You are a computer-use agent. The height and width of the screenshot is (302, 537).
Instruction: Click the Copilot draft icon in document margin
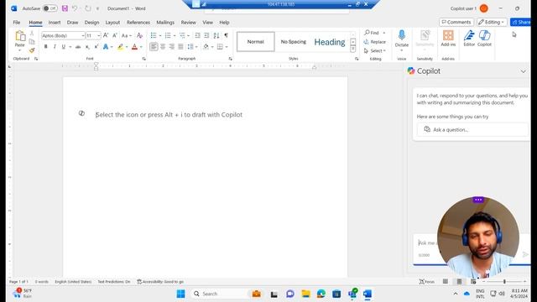(x=81, y=113)
